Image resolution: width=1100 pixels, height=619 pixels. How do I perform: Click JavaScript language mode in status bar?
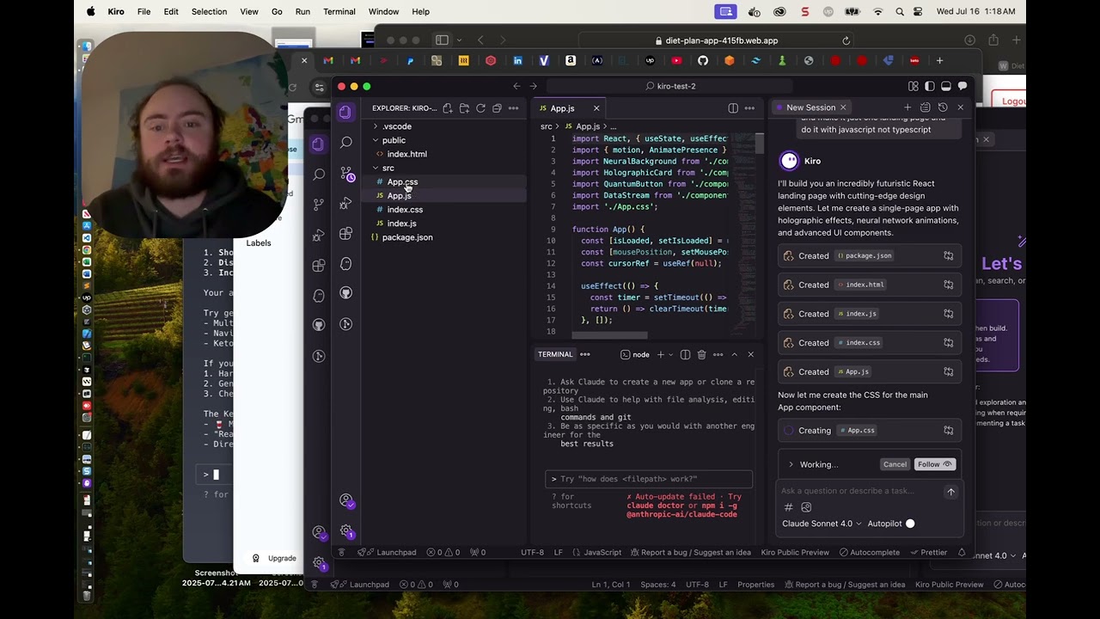596,552
